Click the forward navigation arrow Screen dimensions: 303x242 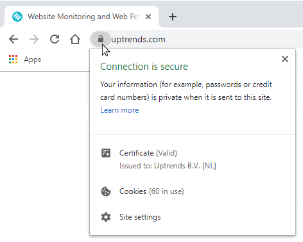34,39
